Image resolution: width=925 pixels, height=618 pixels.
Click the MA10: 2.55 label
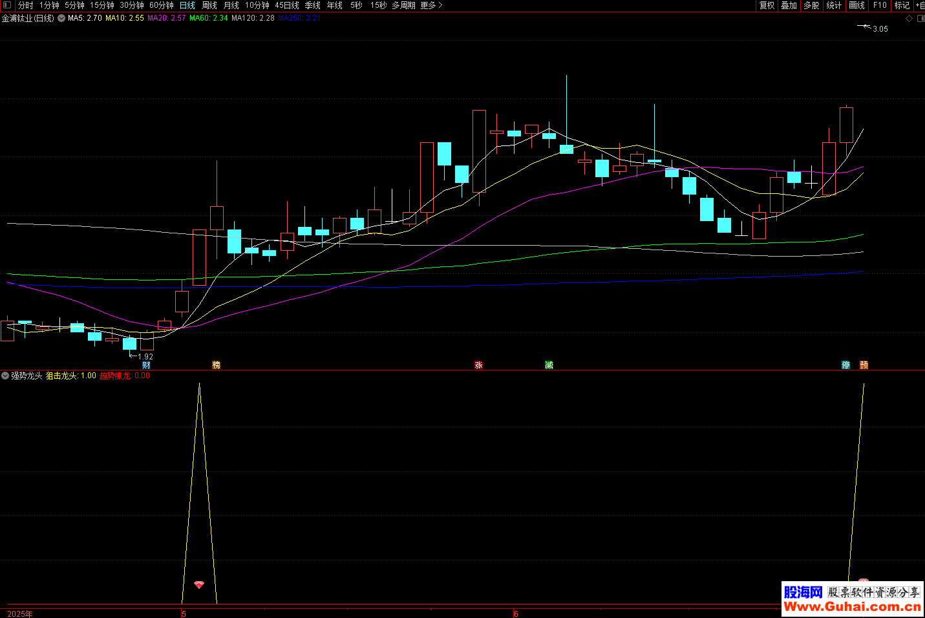tap(125, 18)
